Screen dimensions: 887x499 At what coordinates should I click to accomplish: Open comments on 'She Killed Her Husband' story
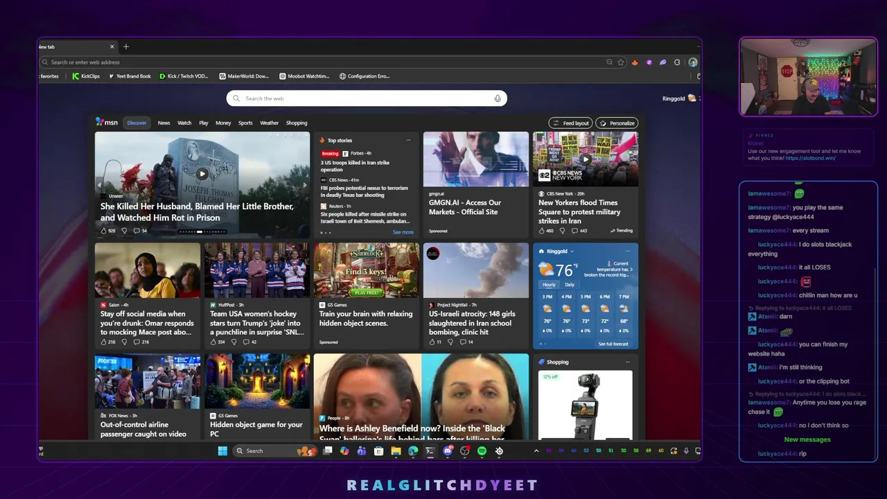[140, 230]
